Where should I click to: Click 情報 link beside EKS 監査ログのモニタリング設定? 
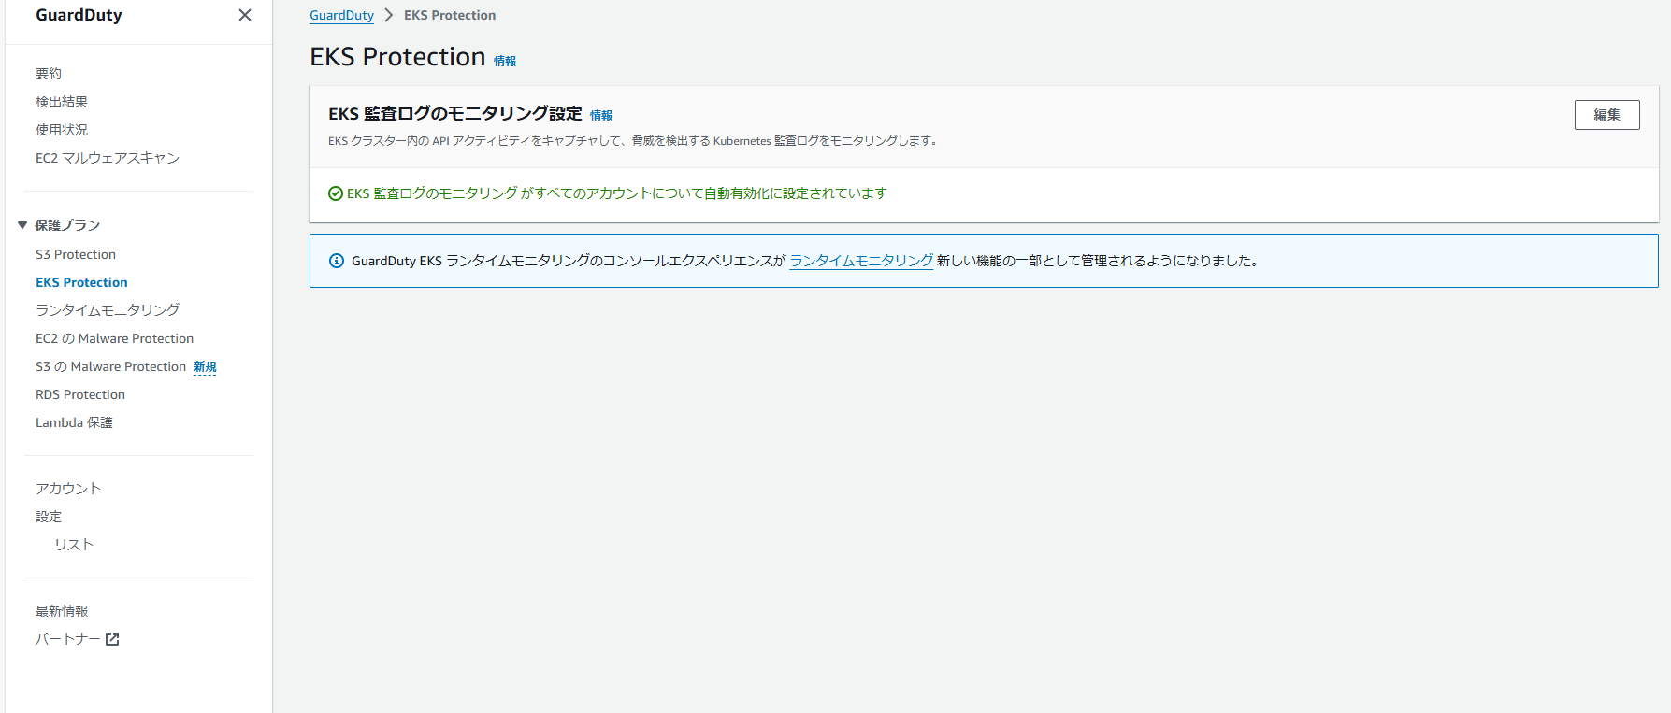pyautogui.click(x=601, y=115)
